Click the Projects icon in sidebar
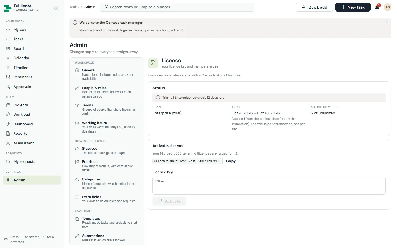 (8, 105)
